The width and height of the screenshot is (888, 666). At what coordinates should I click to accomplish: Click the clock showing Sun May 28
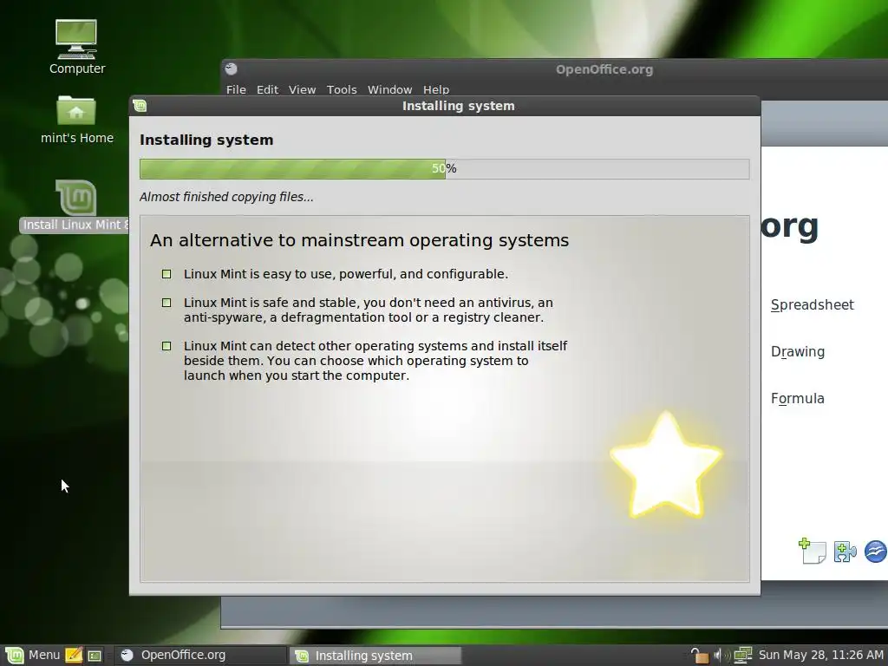coord(820,656)
